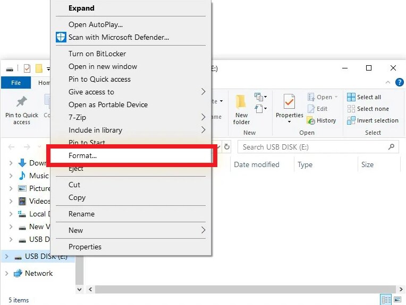Click the Pin to Quick access ribbon icon
The width and height of the screenshot is (406, 305).
coord(22,102)
